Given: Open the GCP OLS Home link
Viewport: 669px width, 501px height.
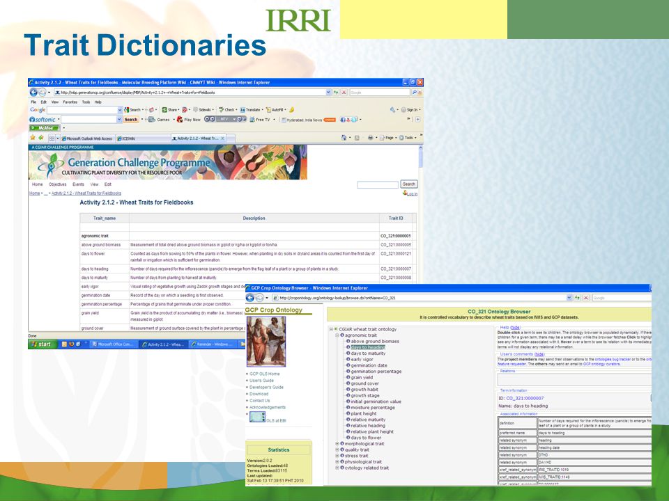Looking at the screenshot, I should tap(265, 374).
